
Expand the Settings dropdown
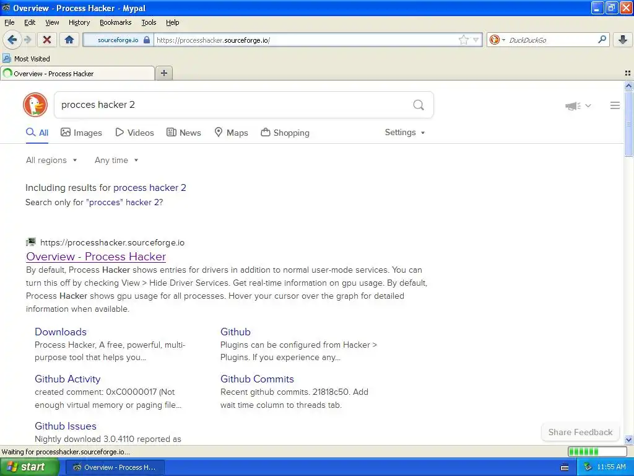pyautogui.click(x=405, y=133)
